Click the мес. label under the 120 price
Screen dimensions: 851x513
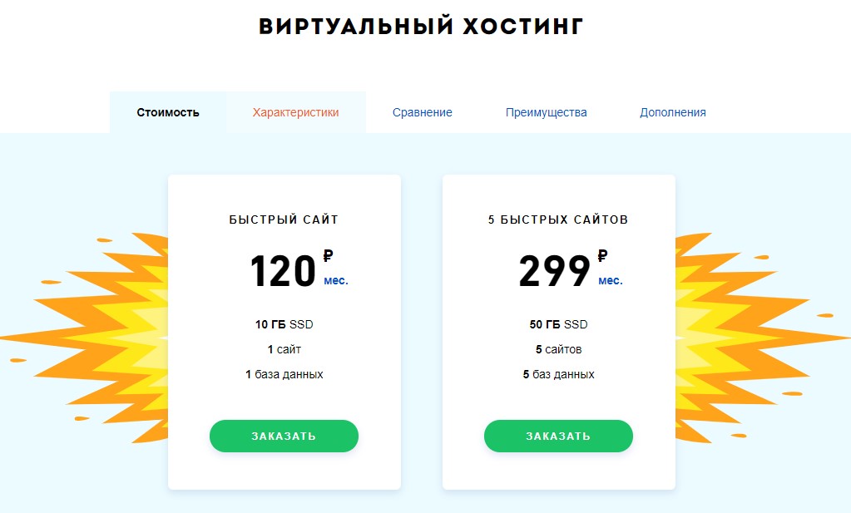coord(336,279)
